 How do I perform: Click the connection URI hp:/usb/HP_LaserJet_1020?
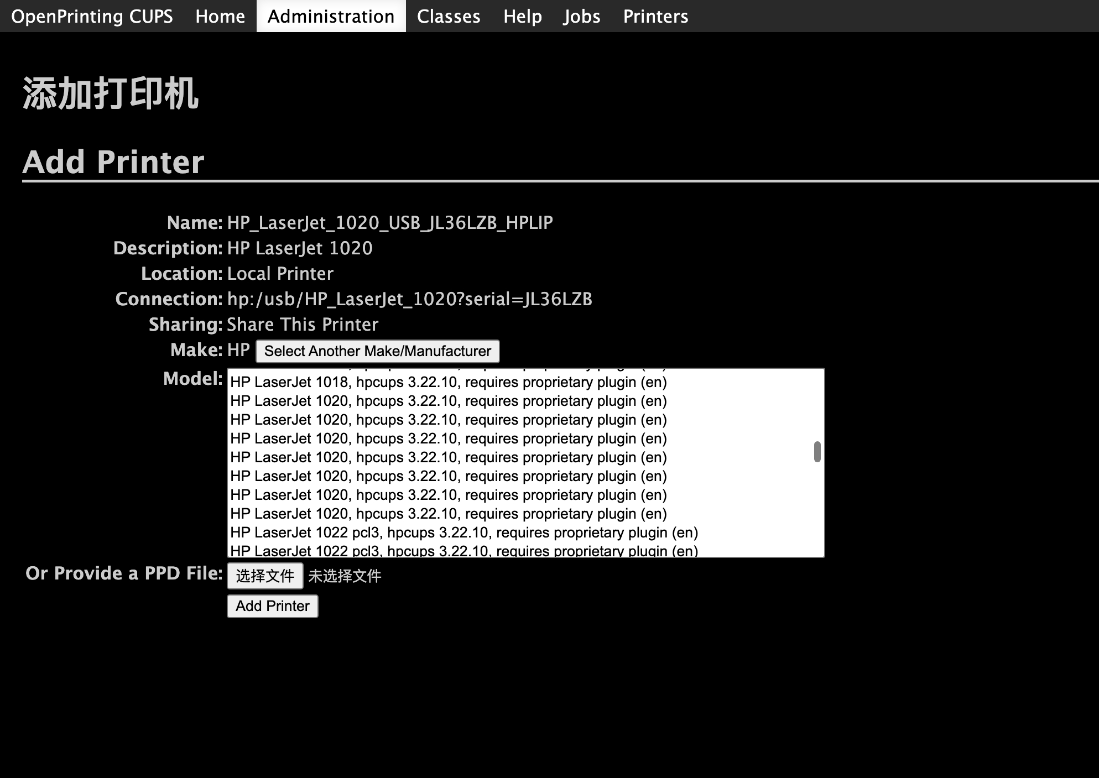(x=410, y=299)
